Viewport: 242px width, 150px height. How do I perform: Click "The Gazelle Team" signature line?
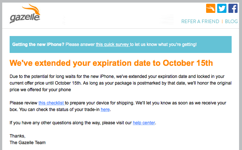pyautogui.click(x=28, y=143)
